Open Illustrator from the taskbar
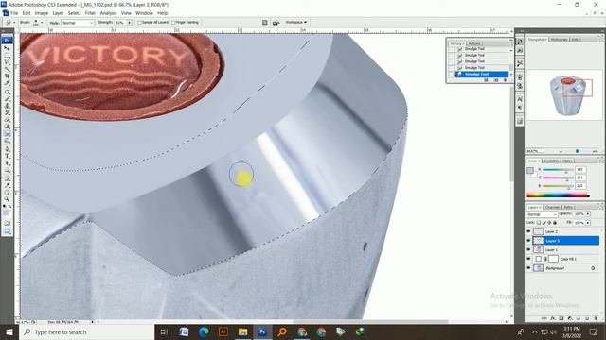606x340 pixels. click(223, 331)
